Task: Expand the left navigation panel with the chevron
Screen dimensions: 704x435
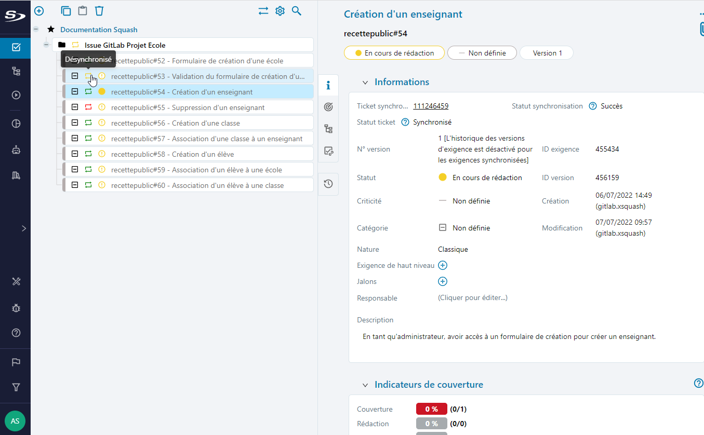Action: click(23, 228)
